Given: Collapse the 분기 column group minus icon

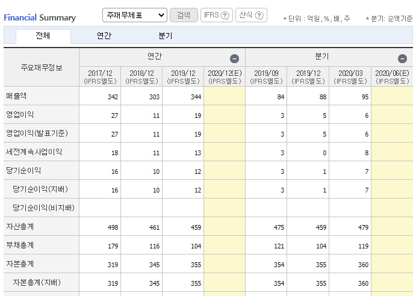Looking at the screenshot, I should (402, 58).
